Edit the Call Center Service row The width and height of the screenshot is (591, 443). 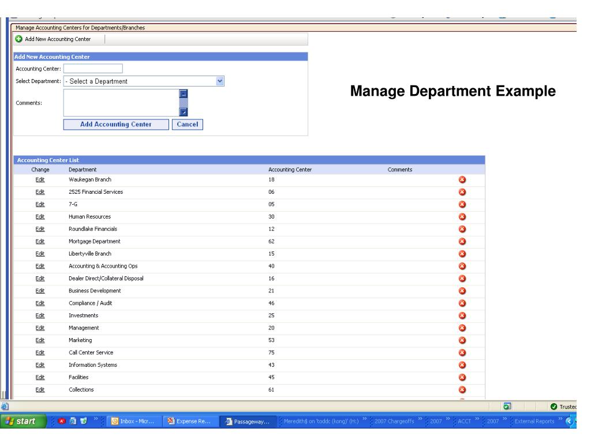[x=40, y=352]
